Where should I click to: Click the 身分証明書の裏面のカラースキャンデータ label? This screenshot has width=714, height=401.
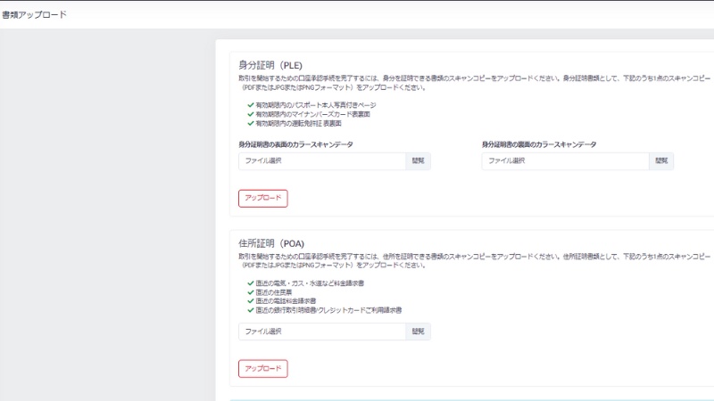(x=538, y=144)
